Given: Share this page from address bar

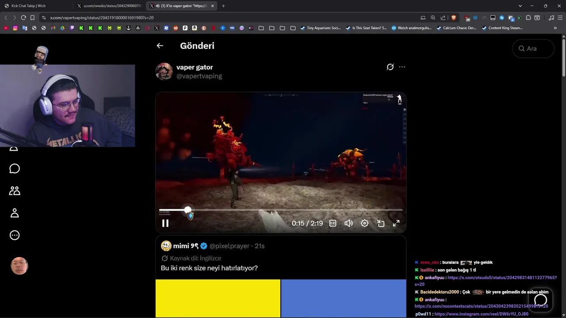Looking at the screenshot, I should [443, 18].
